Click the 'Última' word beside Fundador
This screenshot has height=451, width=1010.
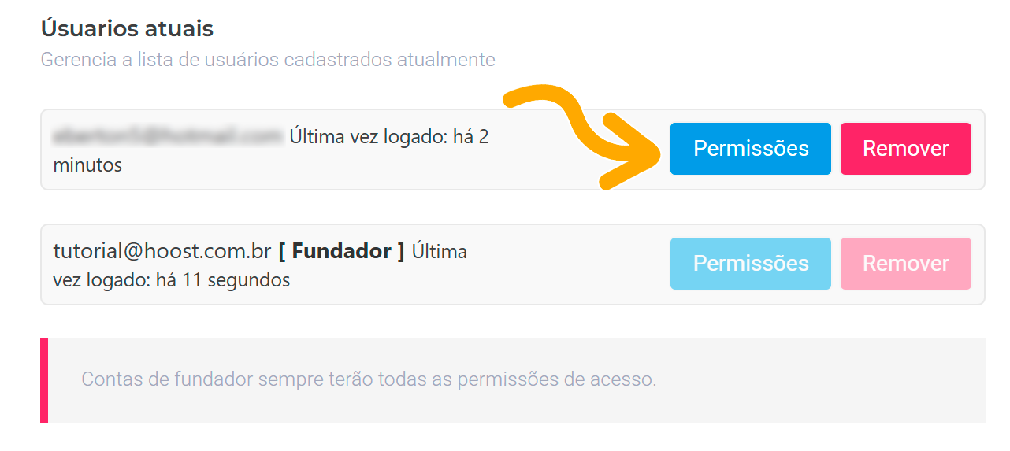click(x=440, y=252)
